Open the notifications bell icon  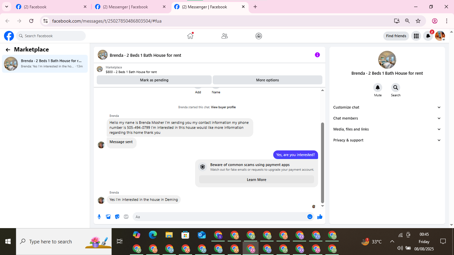click(x=428, y=36)
